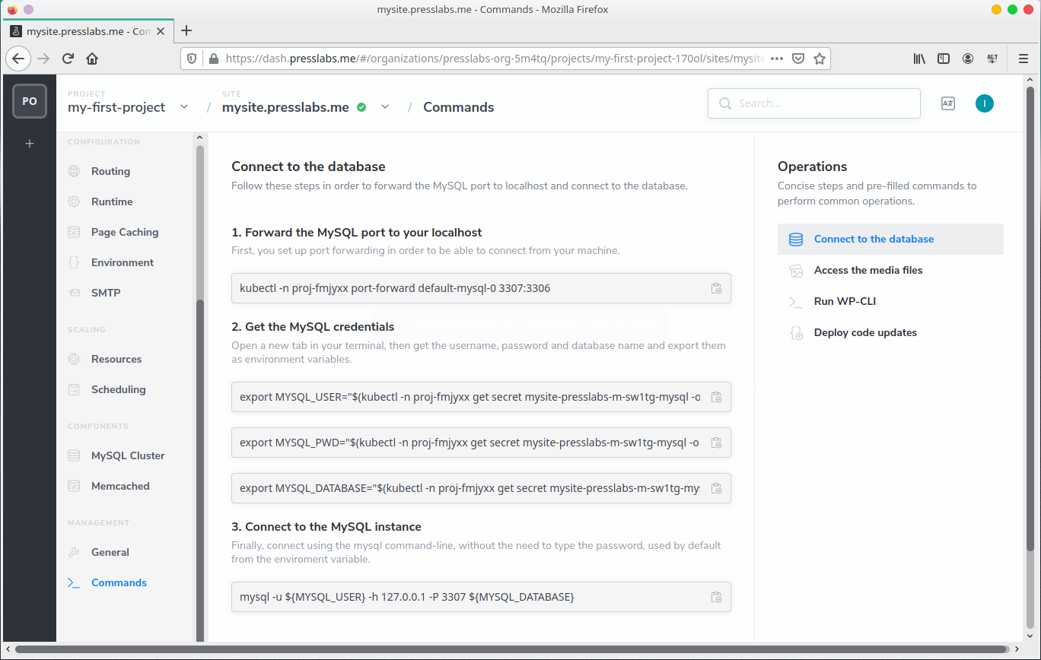Click the MySQL Cluster database icon
The height and width of the screenshot is (660, 1041).
coord(74,455)
